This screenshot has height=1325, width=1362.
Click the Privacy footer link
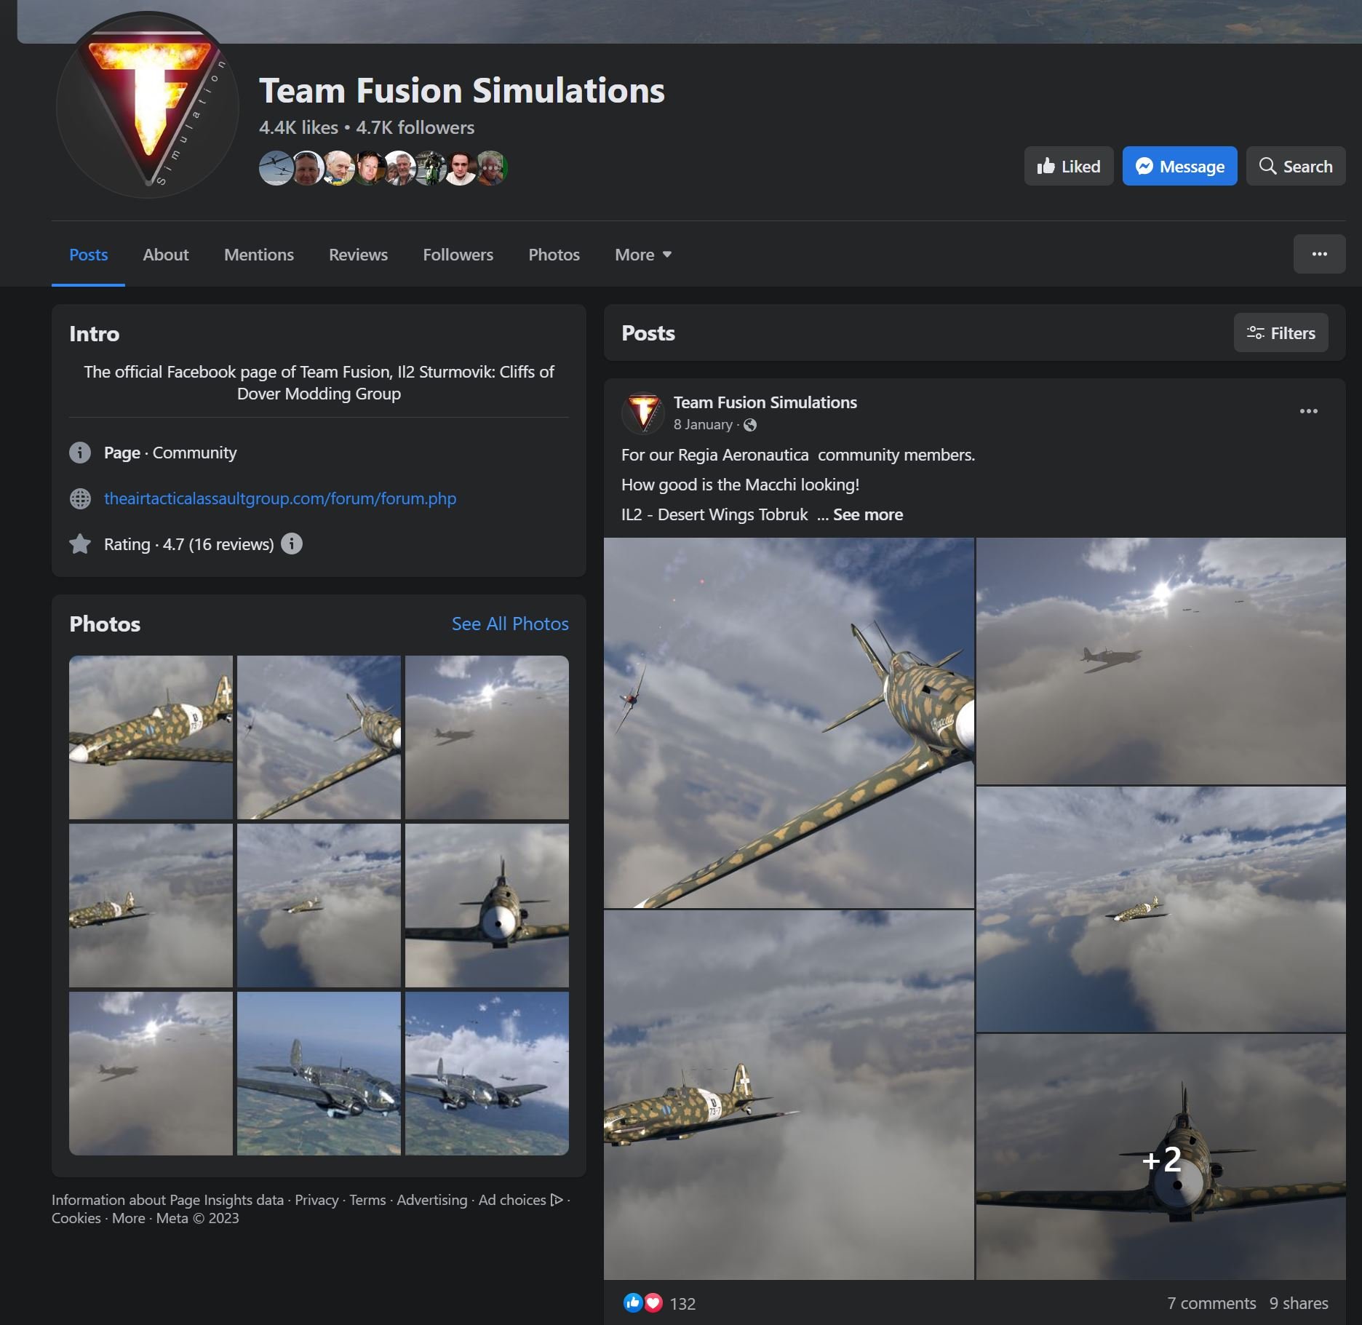[316, 1200]
